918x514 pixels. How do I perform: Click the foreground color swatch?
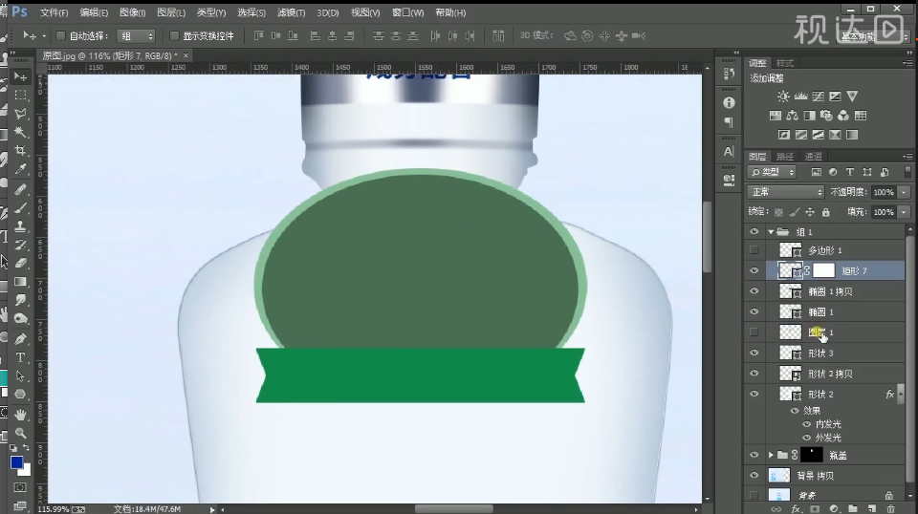[x=16, y=462]
